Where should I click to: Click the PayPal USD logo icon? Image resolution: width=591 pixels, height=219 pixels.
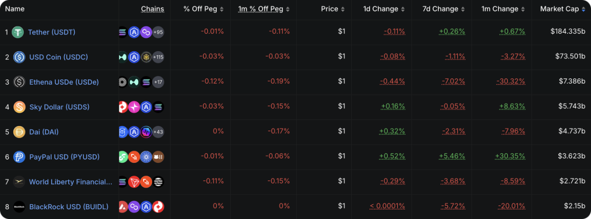pyautogui.click(x=19, y=157)
